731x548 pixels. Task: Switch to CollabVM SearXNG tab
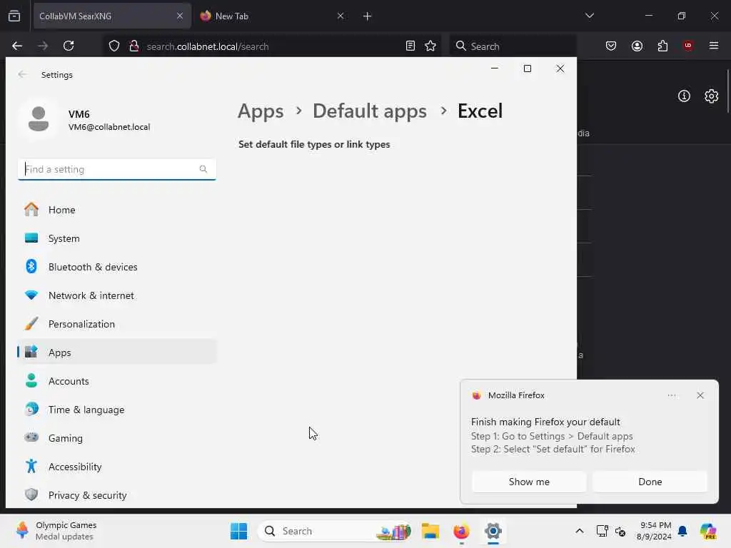(112, 16)
